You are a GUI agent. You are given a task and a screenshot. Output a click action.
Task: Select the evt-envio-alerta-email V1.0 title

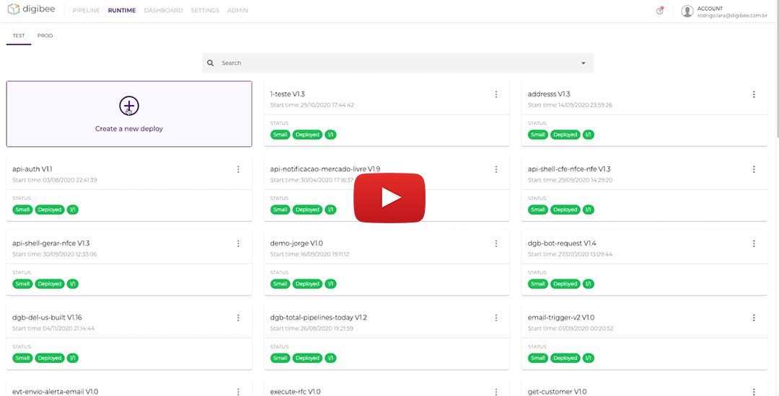55,392
